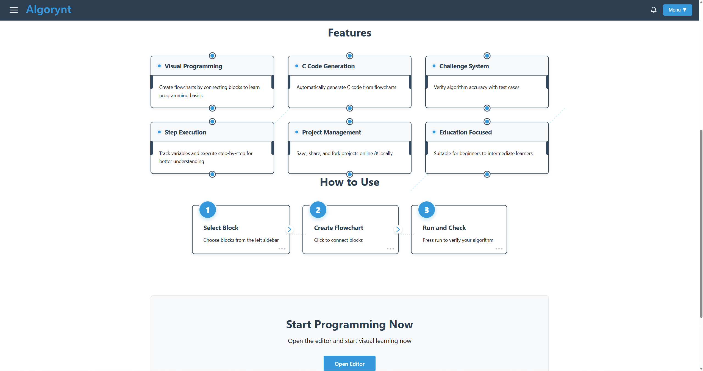Click chevron arrow after Select Block

289,229
